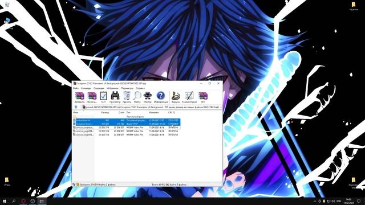Switch the ENG input language indicator
Viewport: 365px width, 205px height.
tap(339, 201)
